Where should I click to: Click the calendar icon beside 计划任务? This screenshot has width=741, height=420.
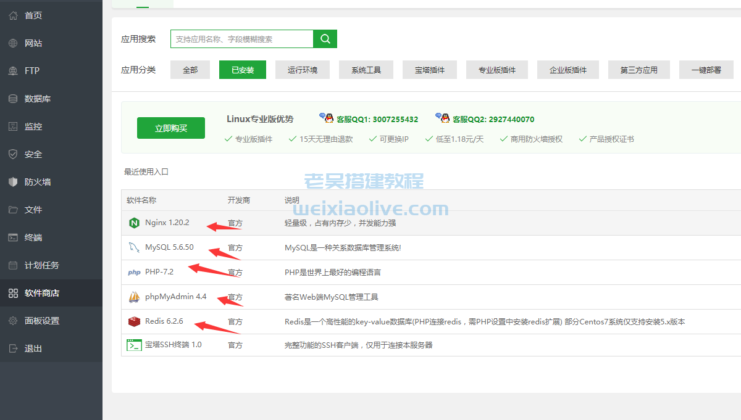pyautogui.click(x=13, y=265)
